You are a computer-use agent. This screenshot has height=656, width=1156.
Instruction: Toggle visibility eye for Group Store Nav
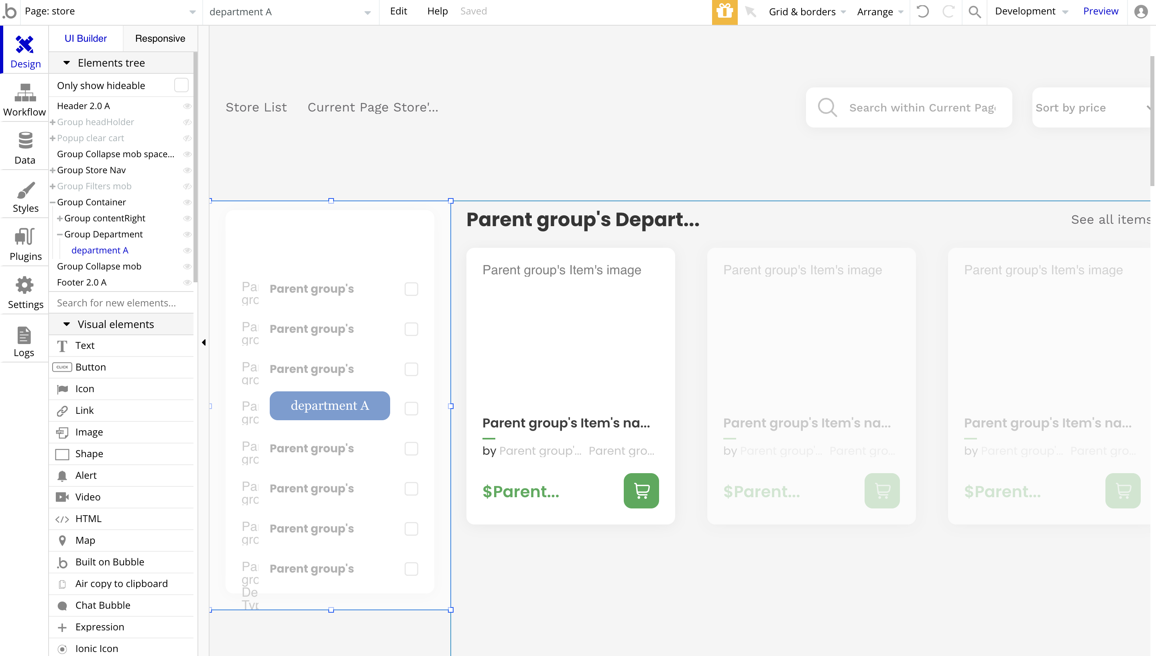point(187,170)
